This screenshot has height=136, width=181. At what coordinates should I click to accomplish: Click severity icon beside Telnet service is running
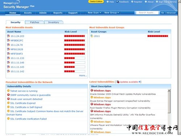coord(8,91)
